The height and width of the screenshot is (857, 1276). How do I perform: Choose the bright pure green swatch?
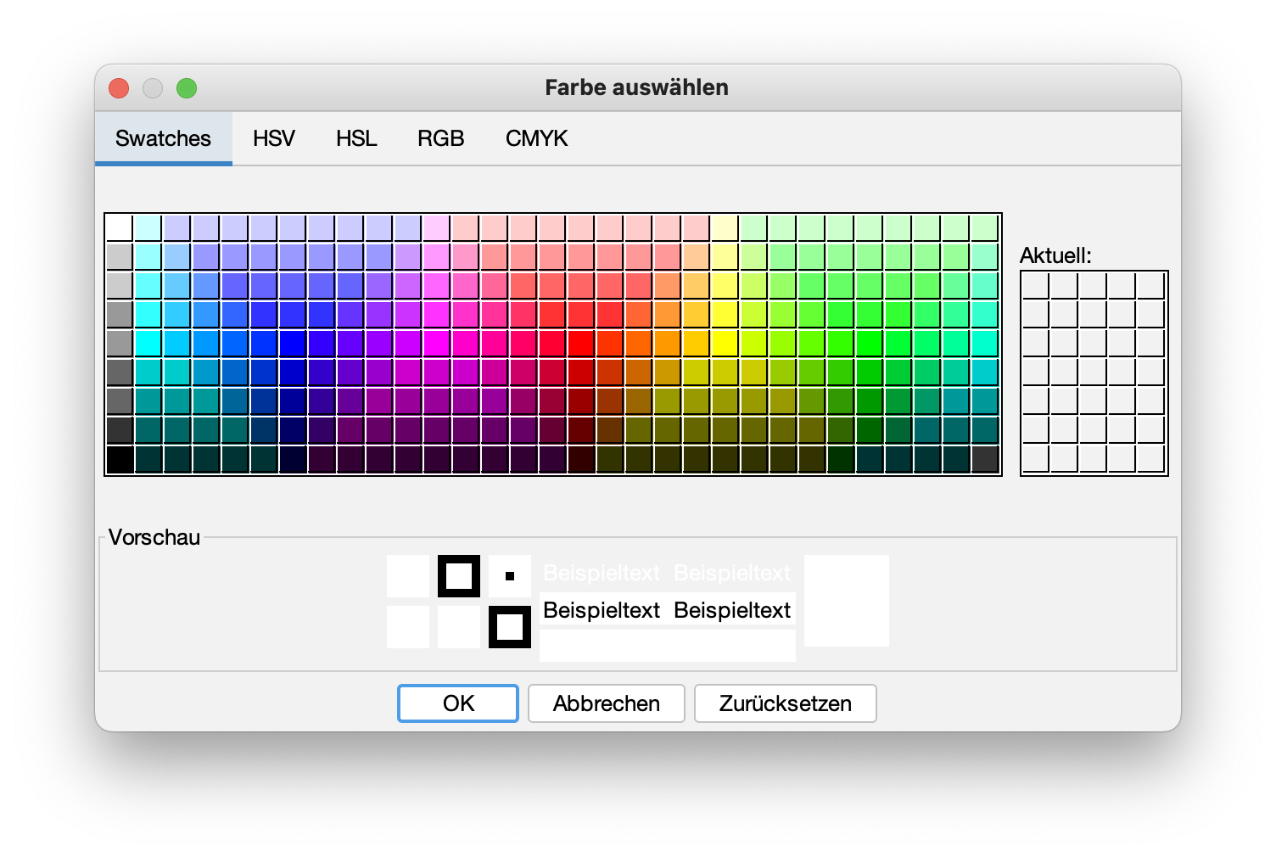point(869,344)
